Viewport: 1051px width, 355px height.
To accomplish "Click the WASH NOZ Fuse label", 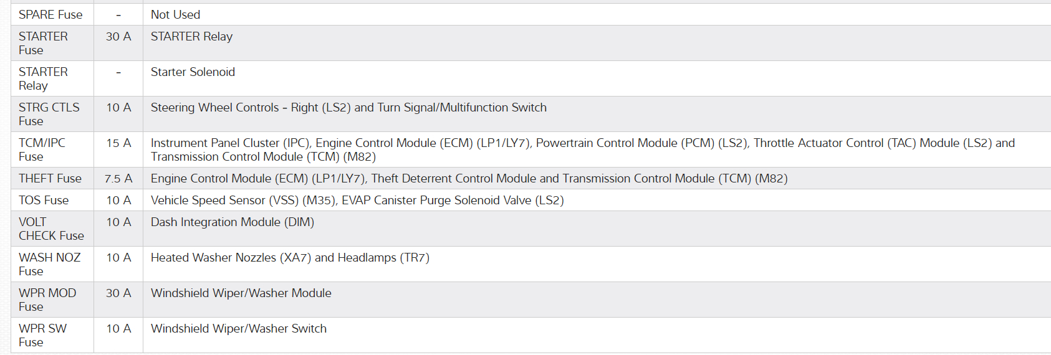I will tap(49, 264).
